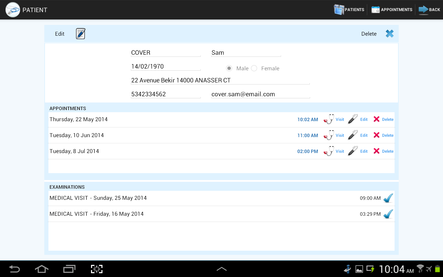Click the 02:00 PM appointment time
Image resolution: width=443 pixels, height=277 pixels.
click(x=308, y=151)
